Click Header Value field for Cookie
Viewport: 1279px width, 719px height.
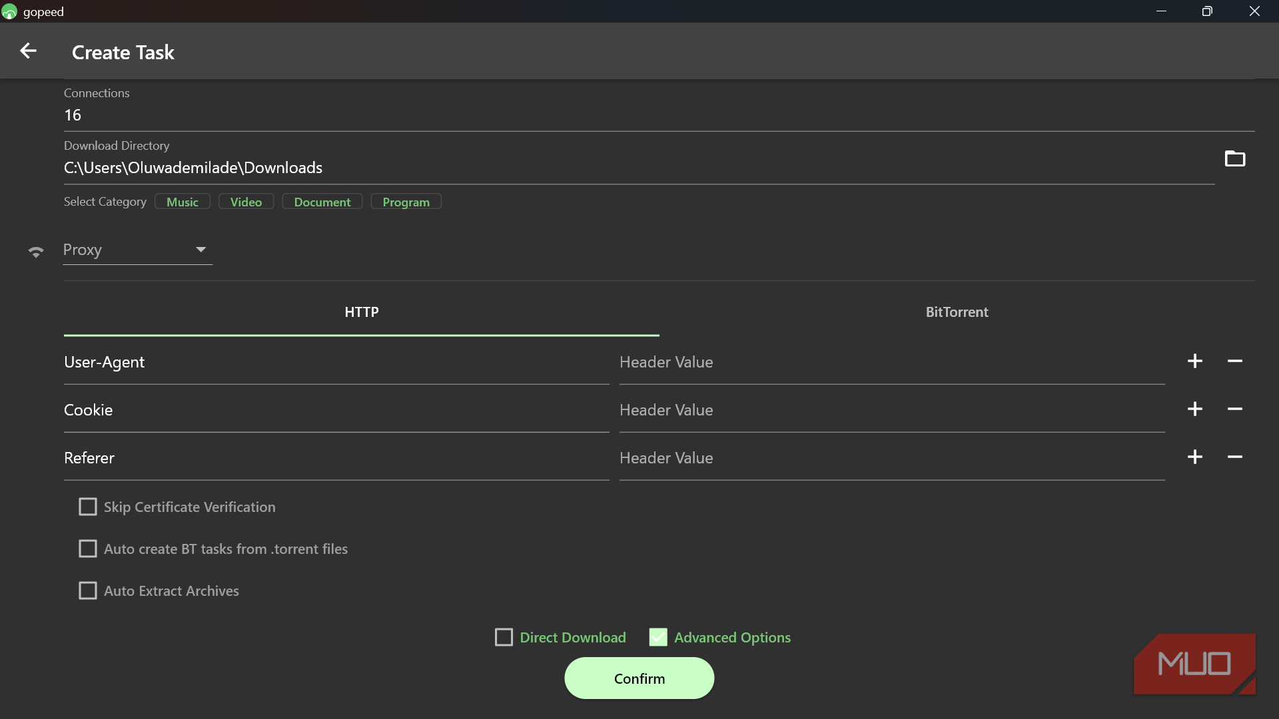(892, 410)
